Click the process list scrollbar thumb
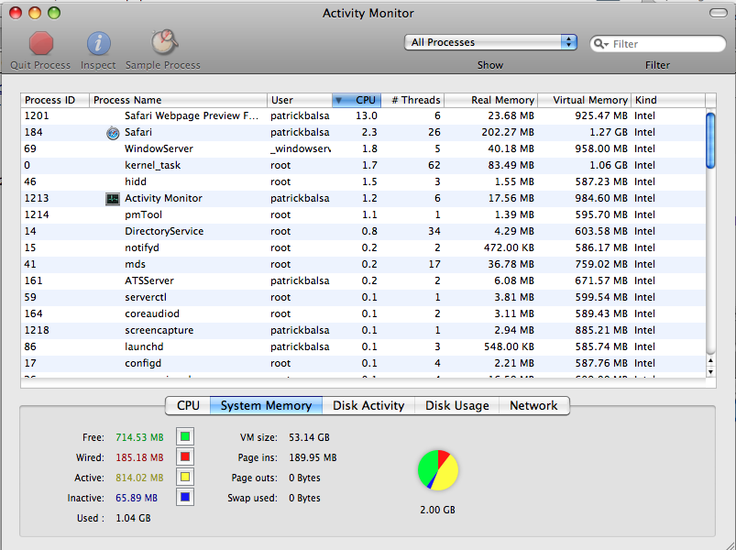 pos(710,140)
